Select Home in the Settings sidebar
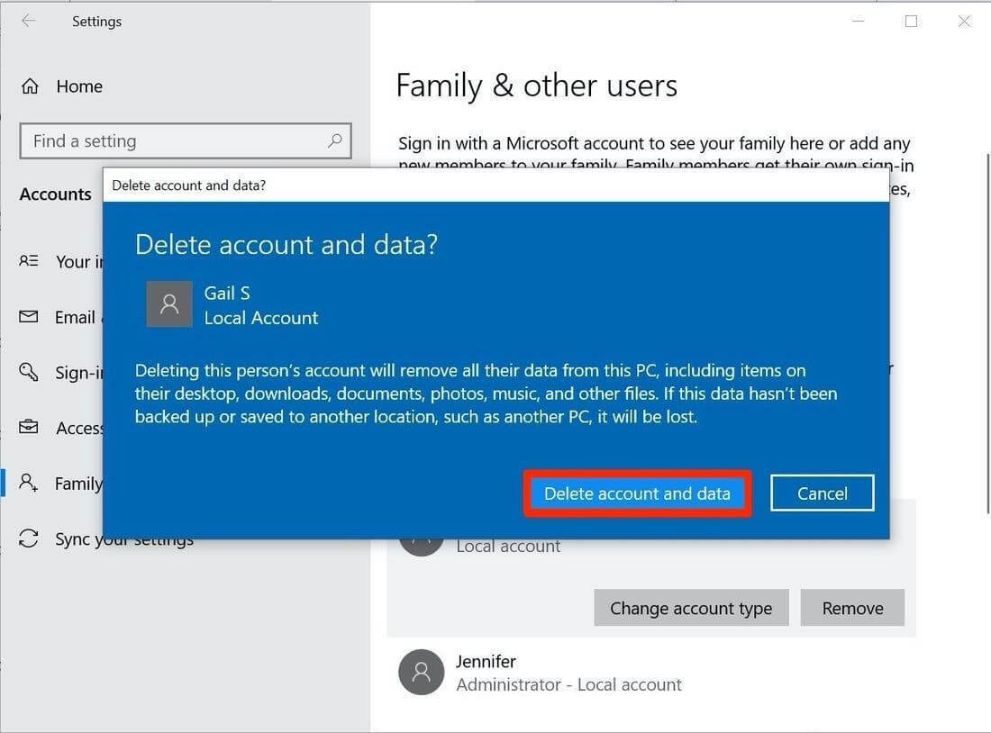The width and height of the screenshot is (991, 733). (x=79, y=86)
